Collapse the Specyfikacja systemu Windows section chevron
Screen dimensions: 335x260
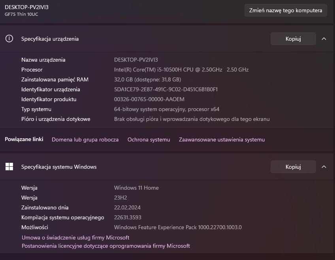tap(324, 167)
